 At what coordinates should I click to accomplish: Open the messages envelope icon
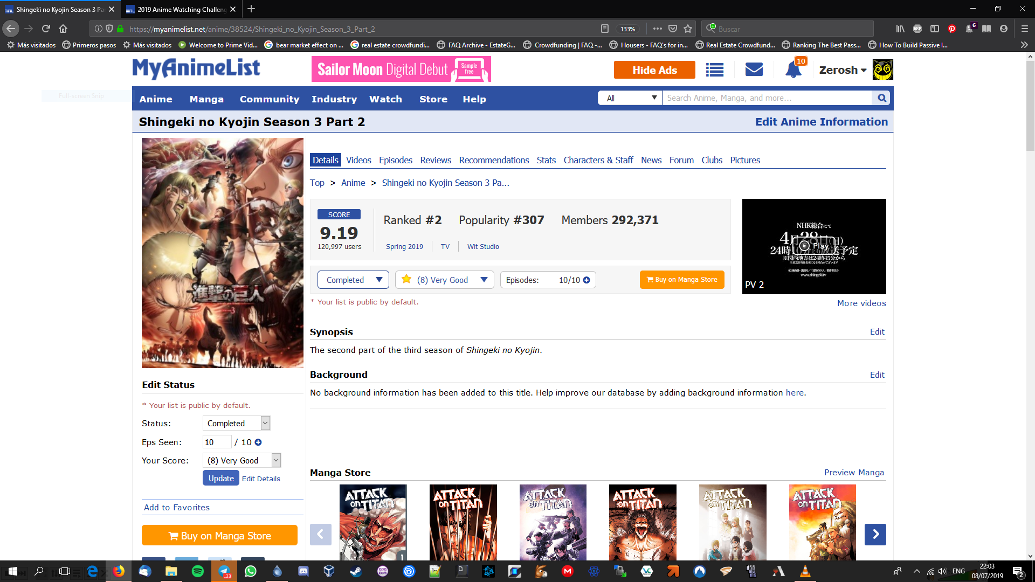pos(754,70)
